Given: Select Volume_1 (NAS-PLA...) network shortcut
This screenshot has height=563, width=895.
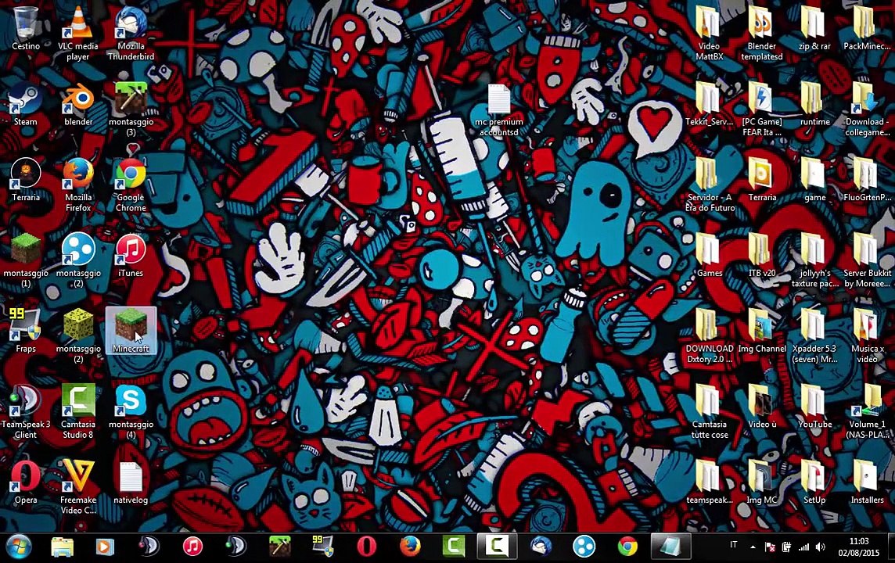Looking at the screenshot, I should (x=867, y=412).
